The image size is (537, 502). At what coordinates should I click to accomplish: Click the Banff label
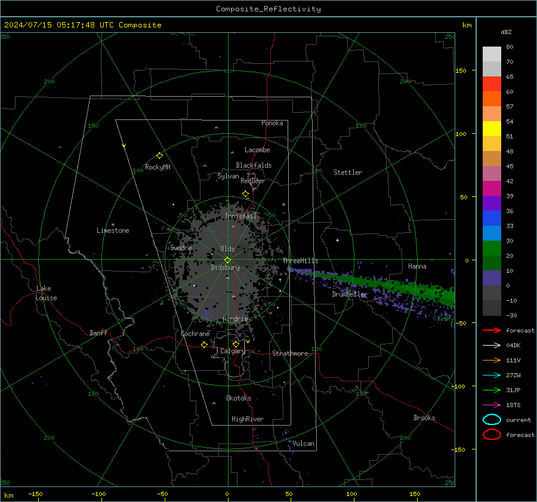click(98, 333)
